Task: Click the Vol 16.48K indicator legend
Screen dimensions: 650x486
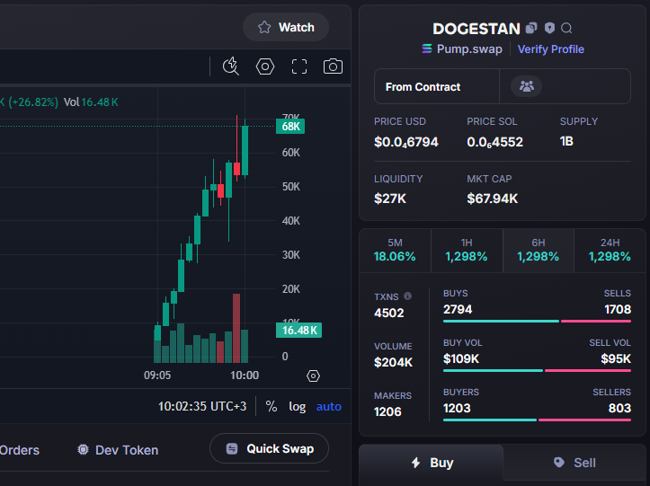Action: (91, 102)
